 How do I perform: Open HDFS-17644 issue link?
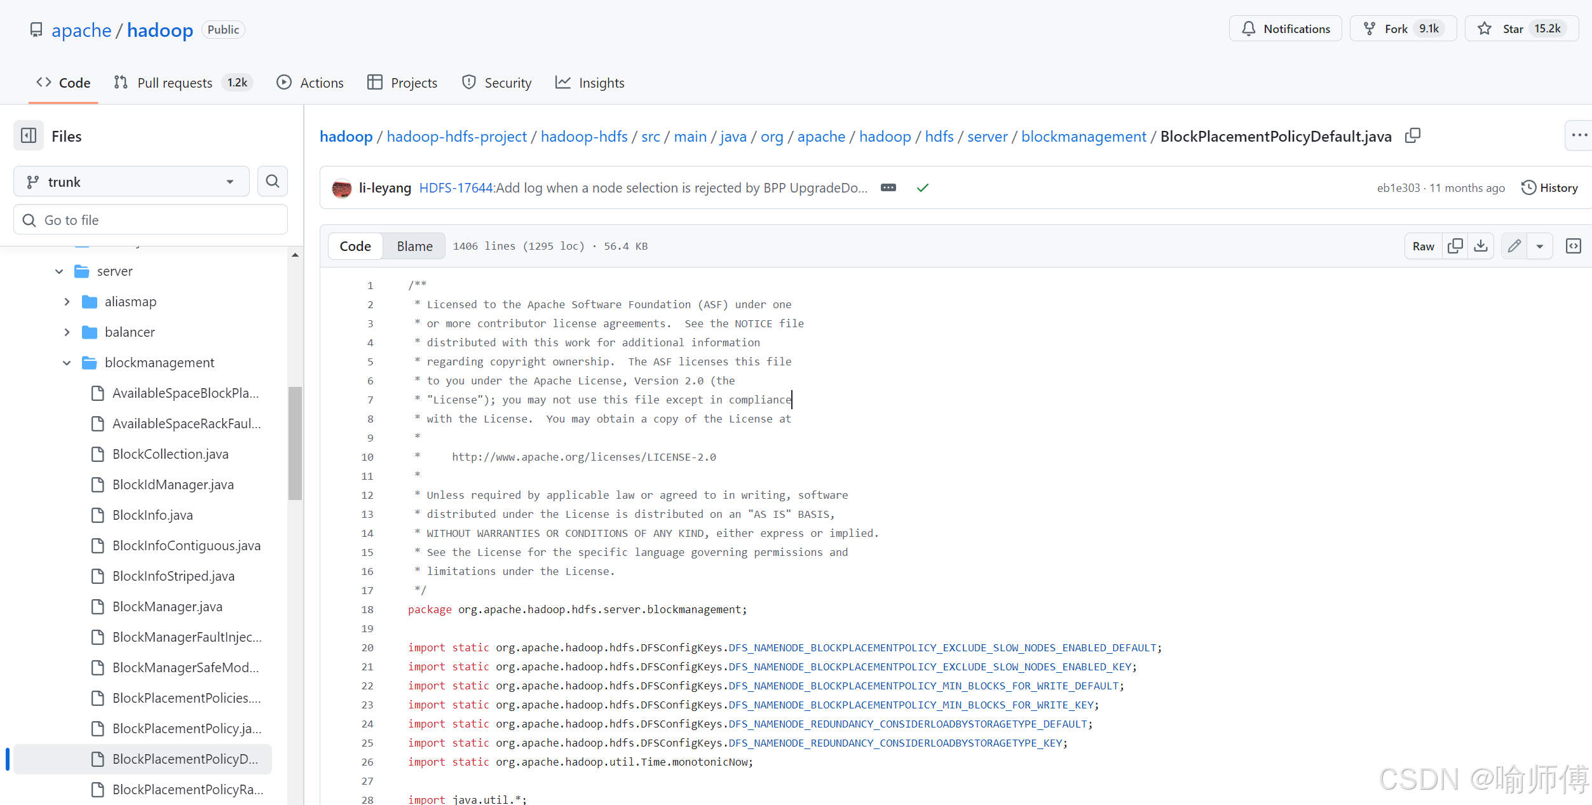tap(456, 187)
